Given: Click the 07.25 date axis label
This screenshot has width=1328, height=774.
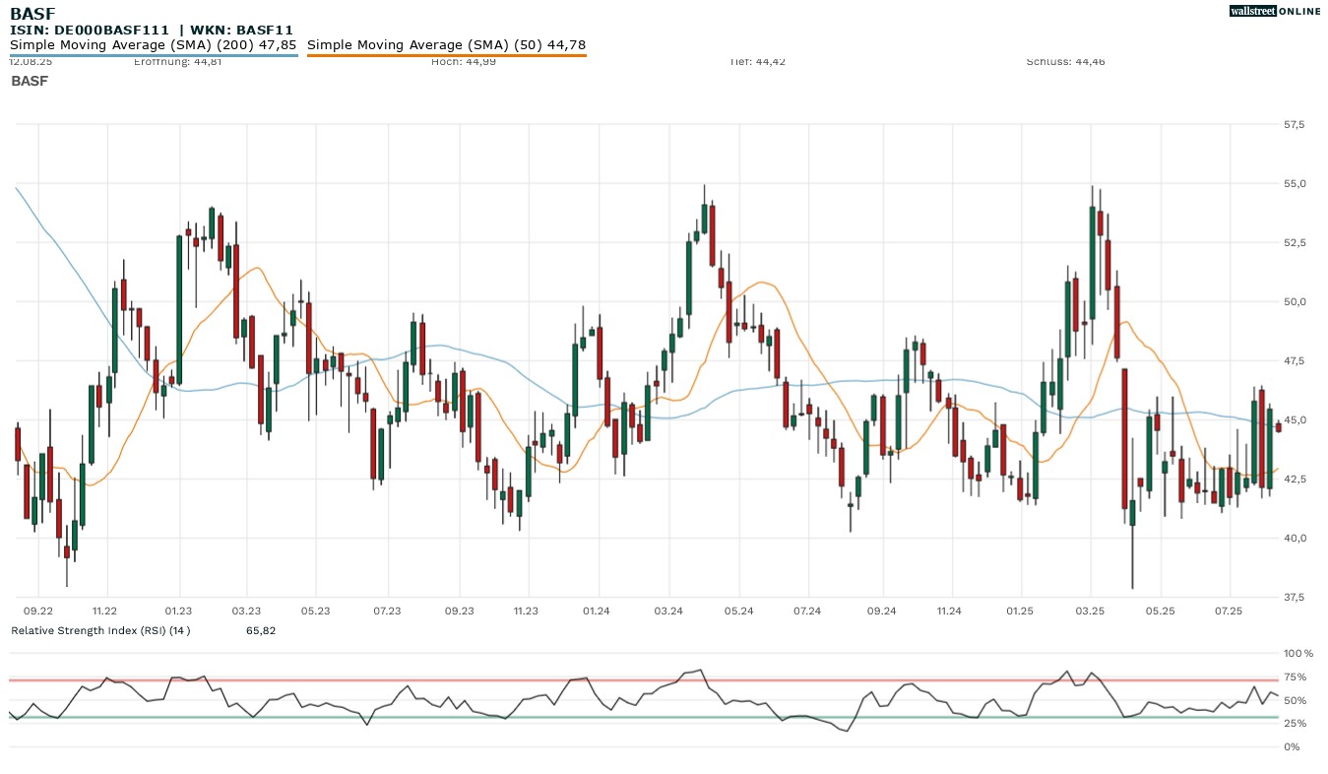Looking at the screenshot, I should click(1229, 612).
